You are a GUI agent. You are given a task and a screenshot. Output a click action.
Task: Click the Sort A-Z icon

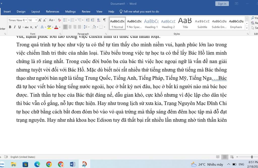tap(99, 20)
